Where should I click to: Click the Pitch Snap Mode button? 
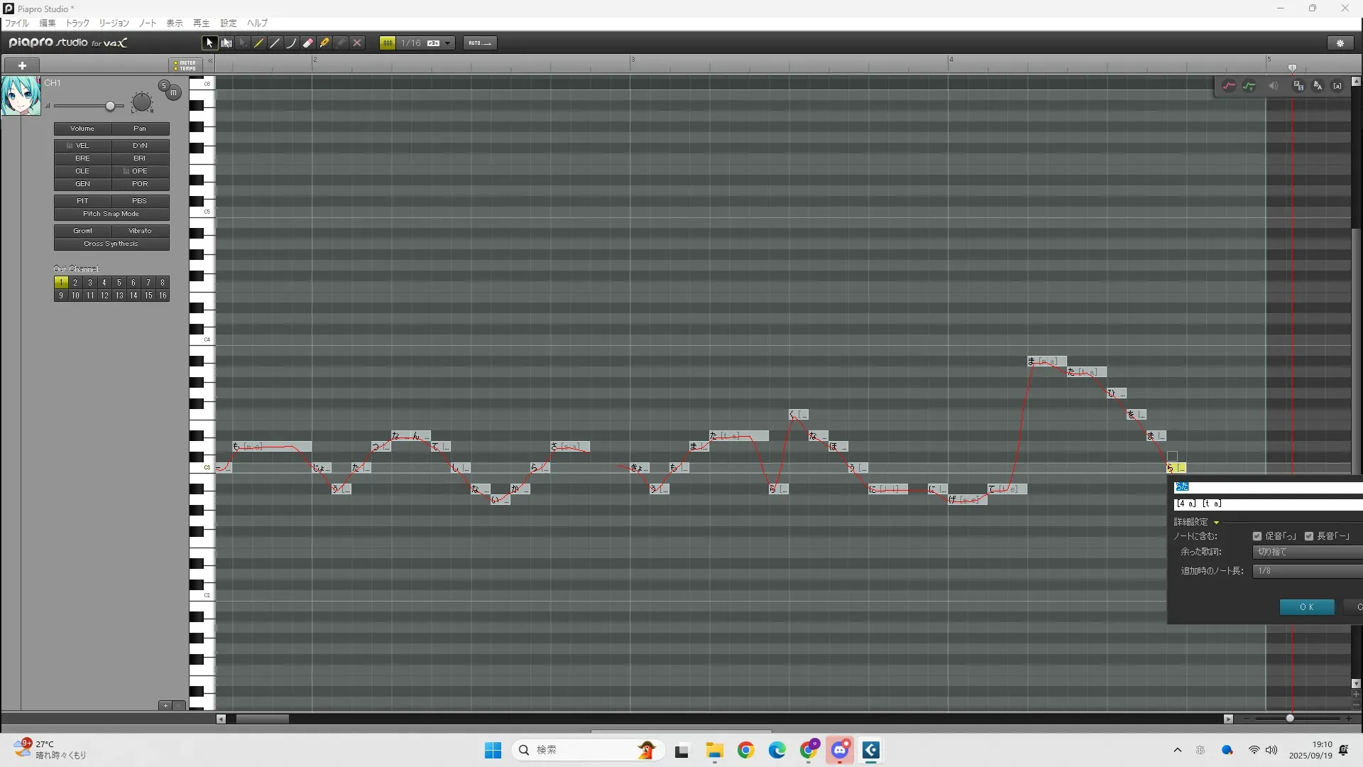point(111,214)
